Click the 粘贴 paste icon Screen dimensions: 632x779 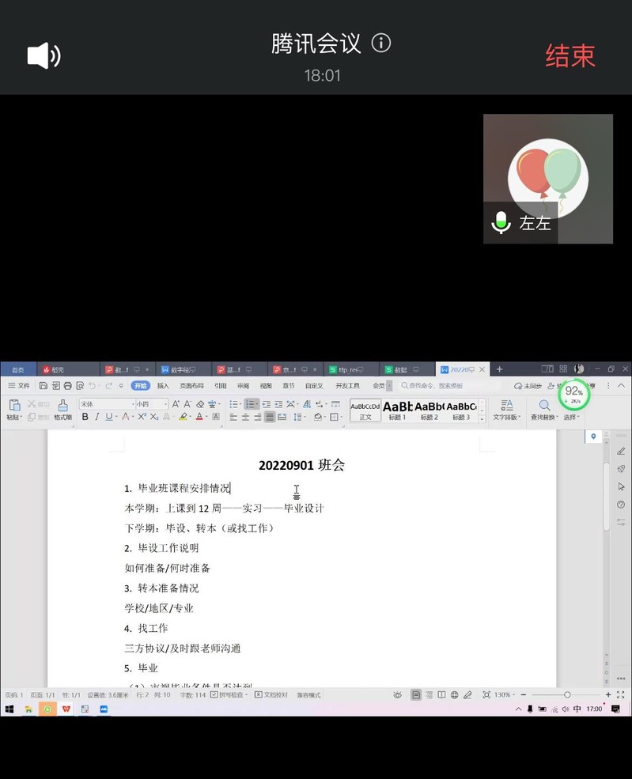pyautogui.click(x=14, y=406)
